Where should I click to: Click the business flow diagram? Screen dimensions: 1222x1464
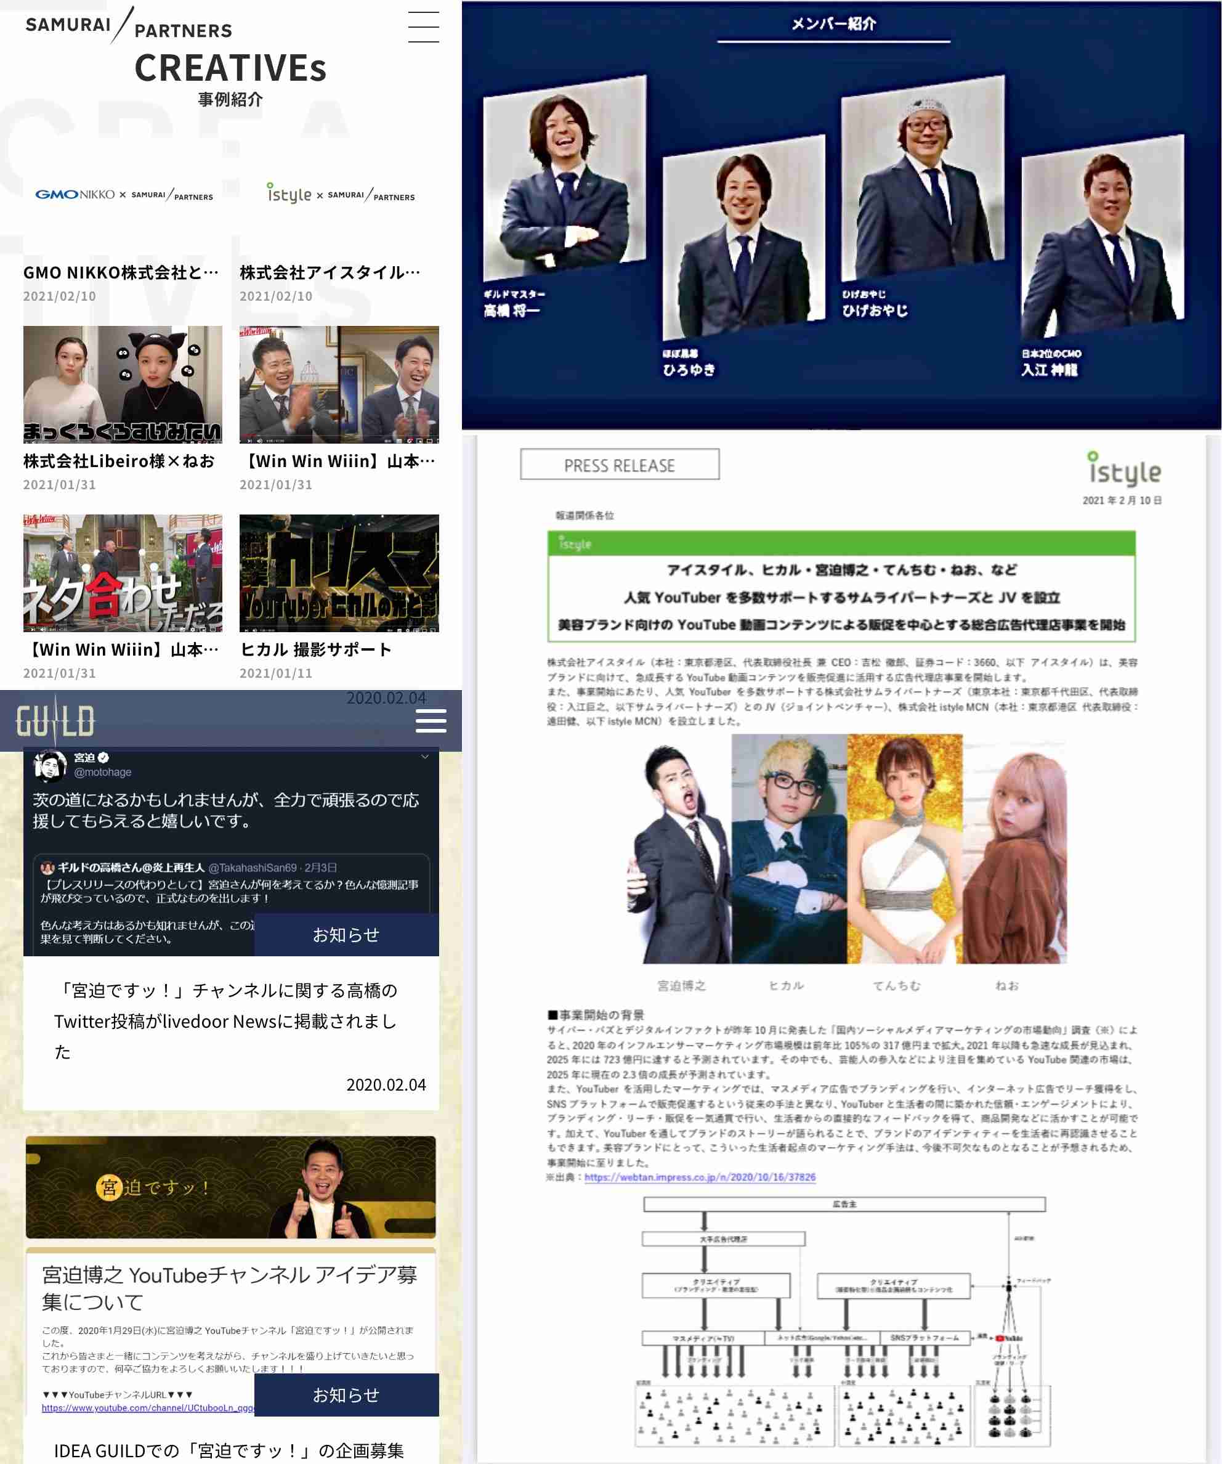(x=843, y=1322)
